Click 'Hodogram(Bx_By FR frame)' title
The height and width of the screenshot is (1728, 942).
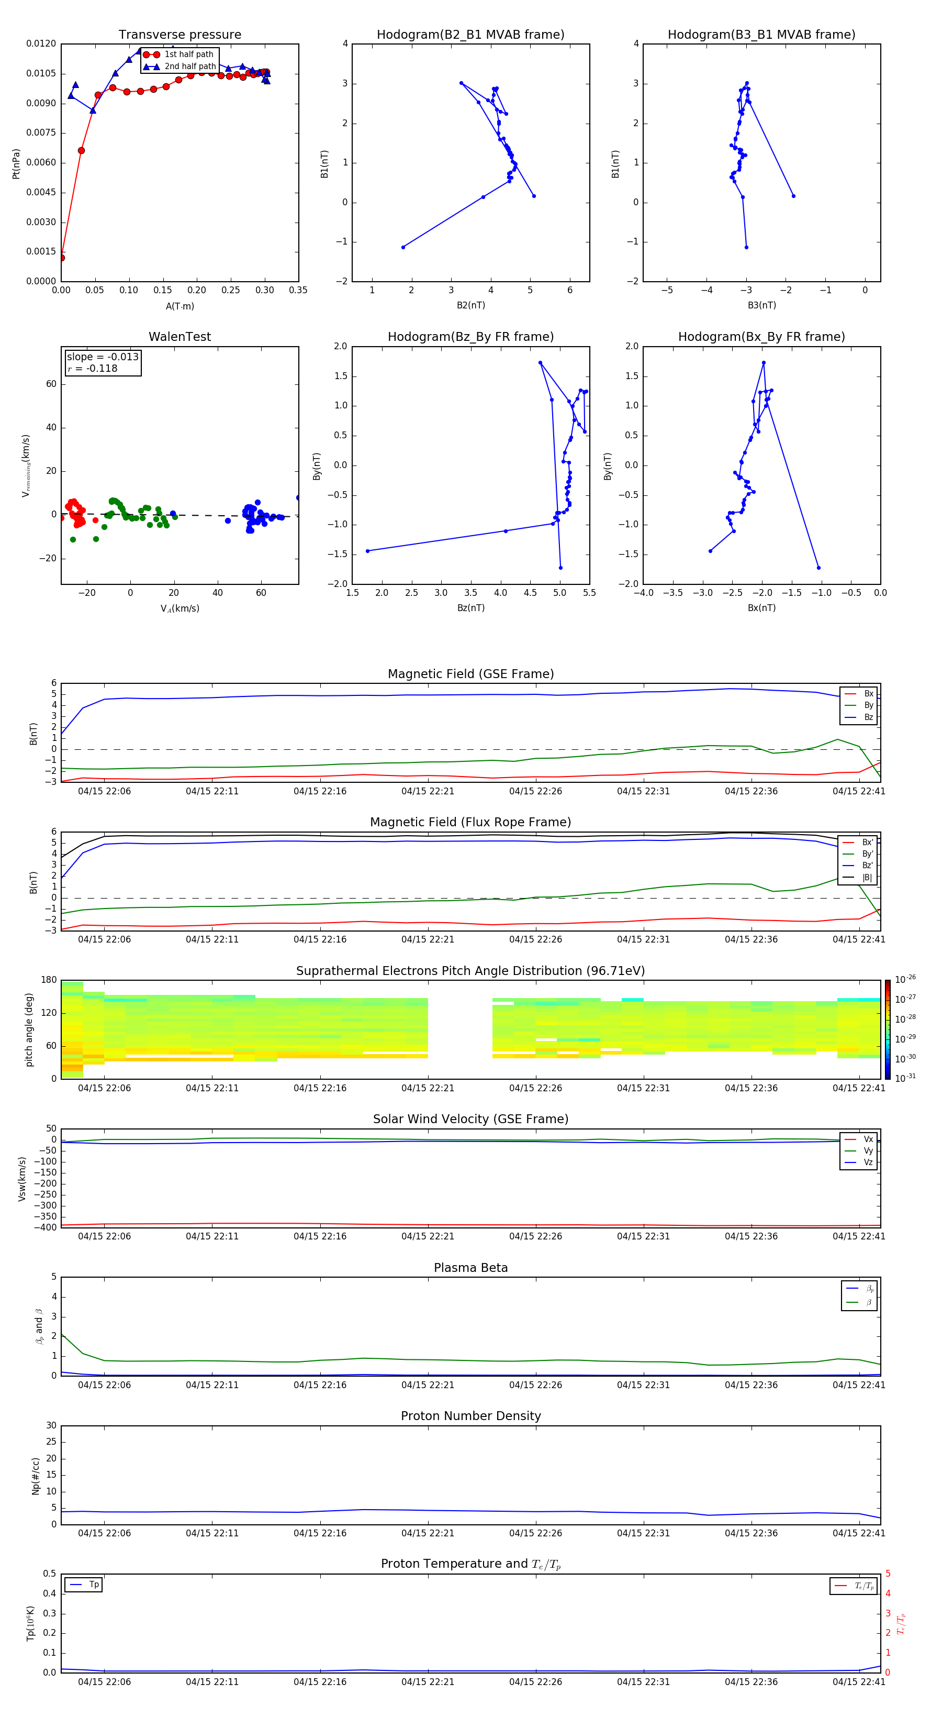pyautogui.click(x=761, y=337)
